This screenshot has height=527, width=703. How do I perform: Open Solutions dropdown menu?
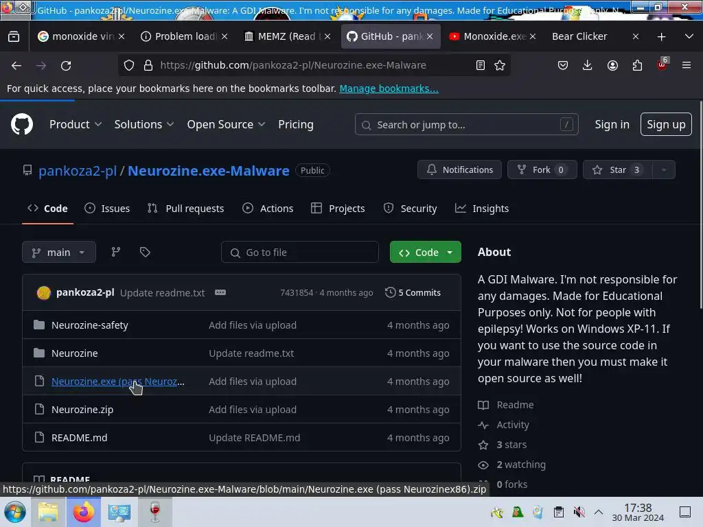[144, 124]
